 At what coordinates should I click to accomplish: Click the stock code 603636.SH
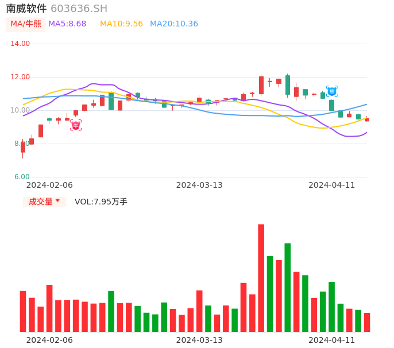pos(79,9)
